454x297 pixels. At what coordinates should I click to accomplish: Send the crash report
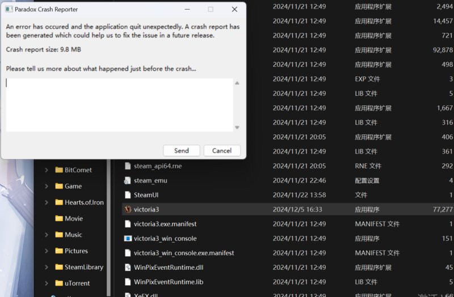click(x=182, y=151)
